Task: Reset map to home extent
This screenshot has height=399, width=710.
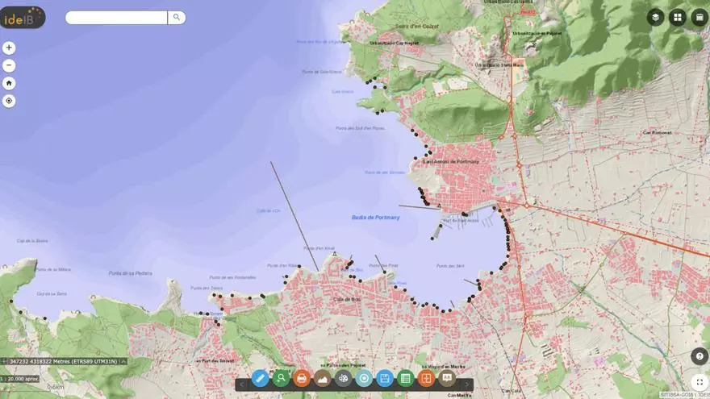Action: 9,83
